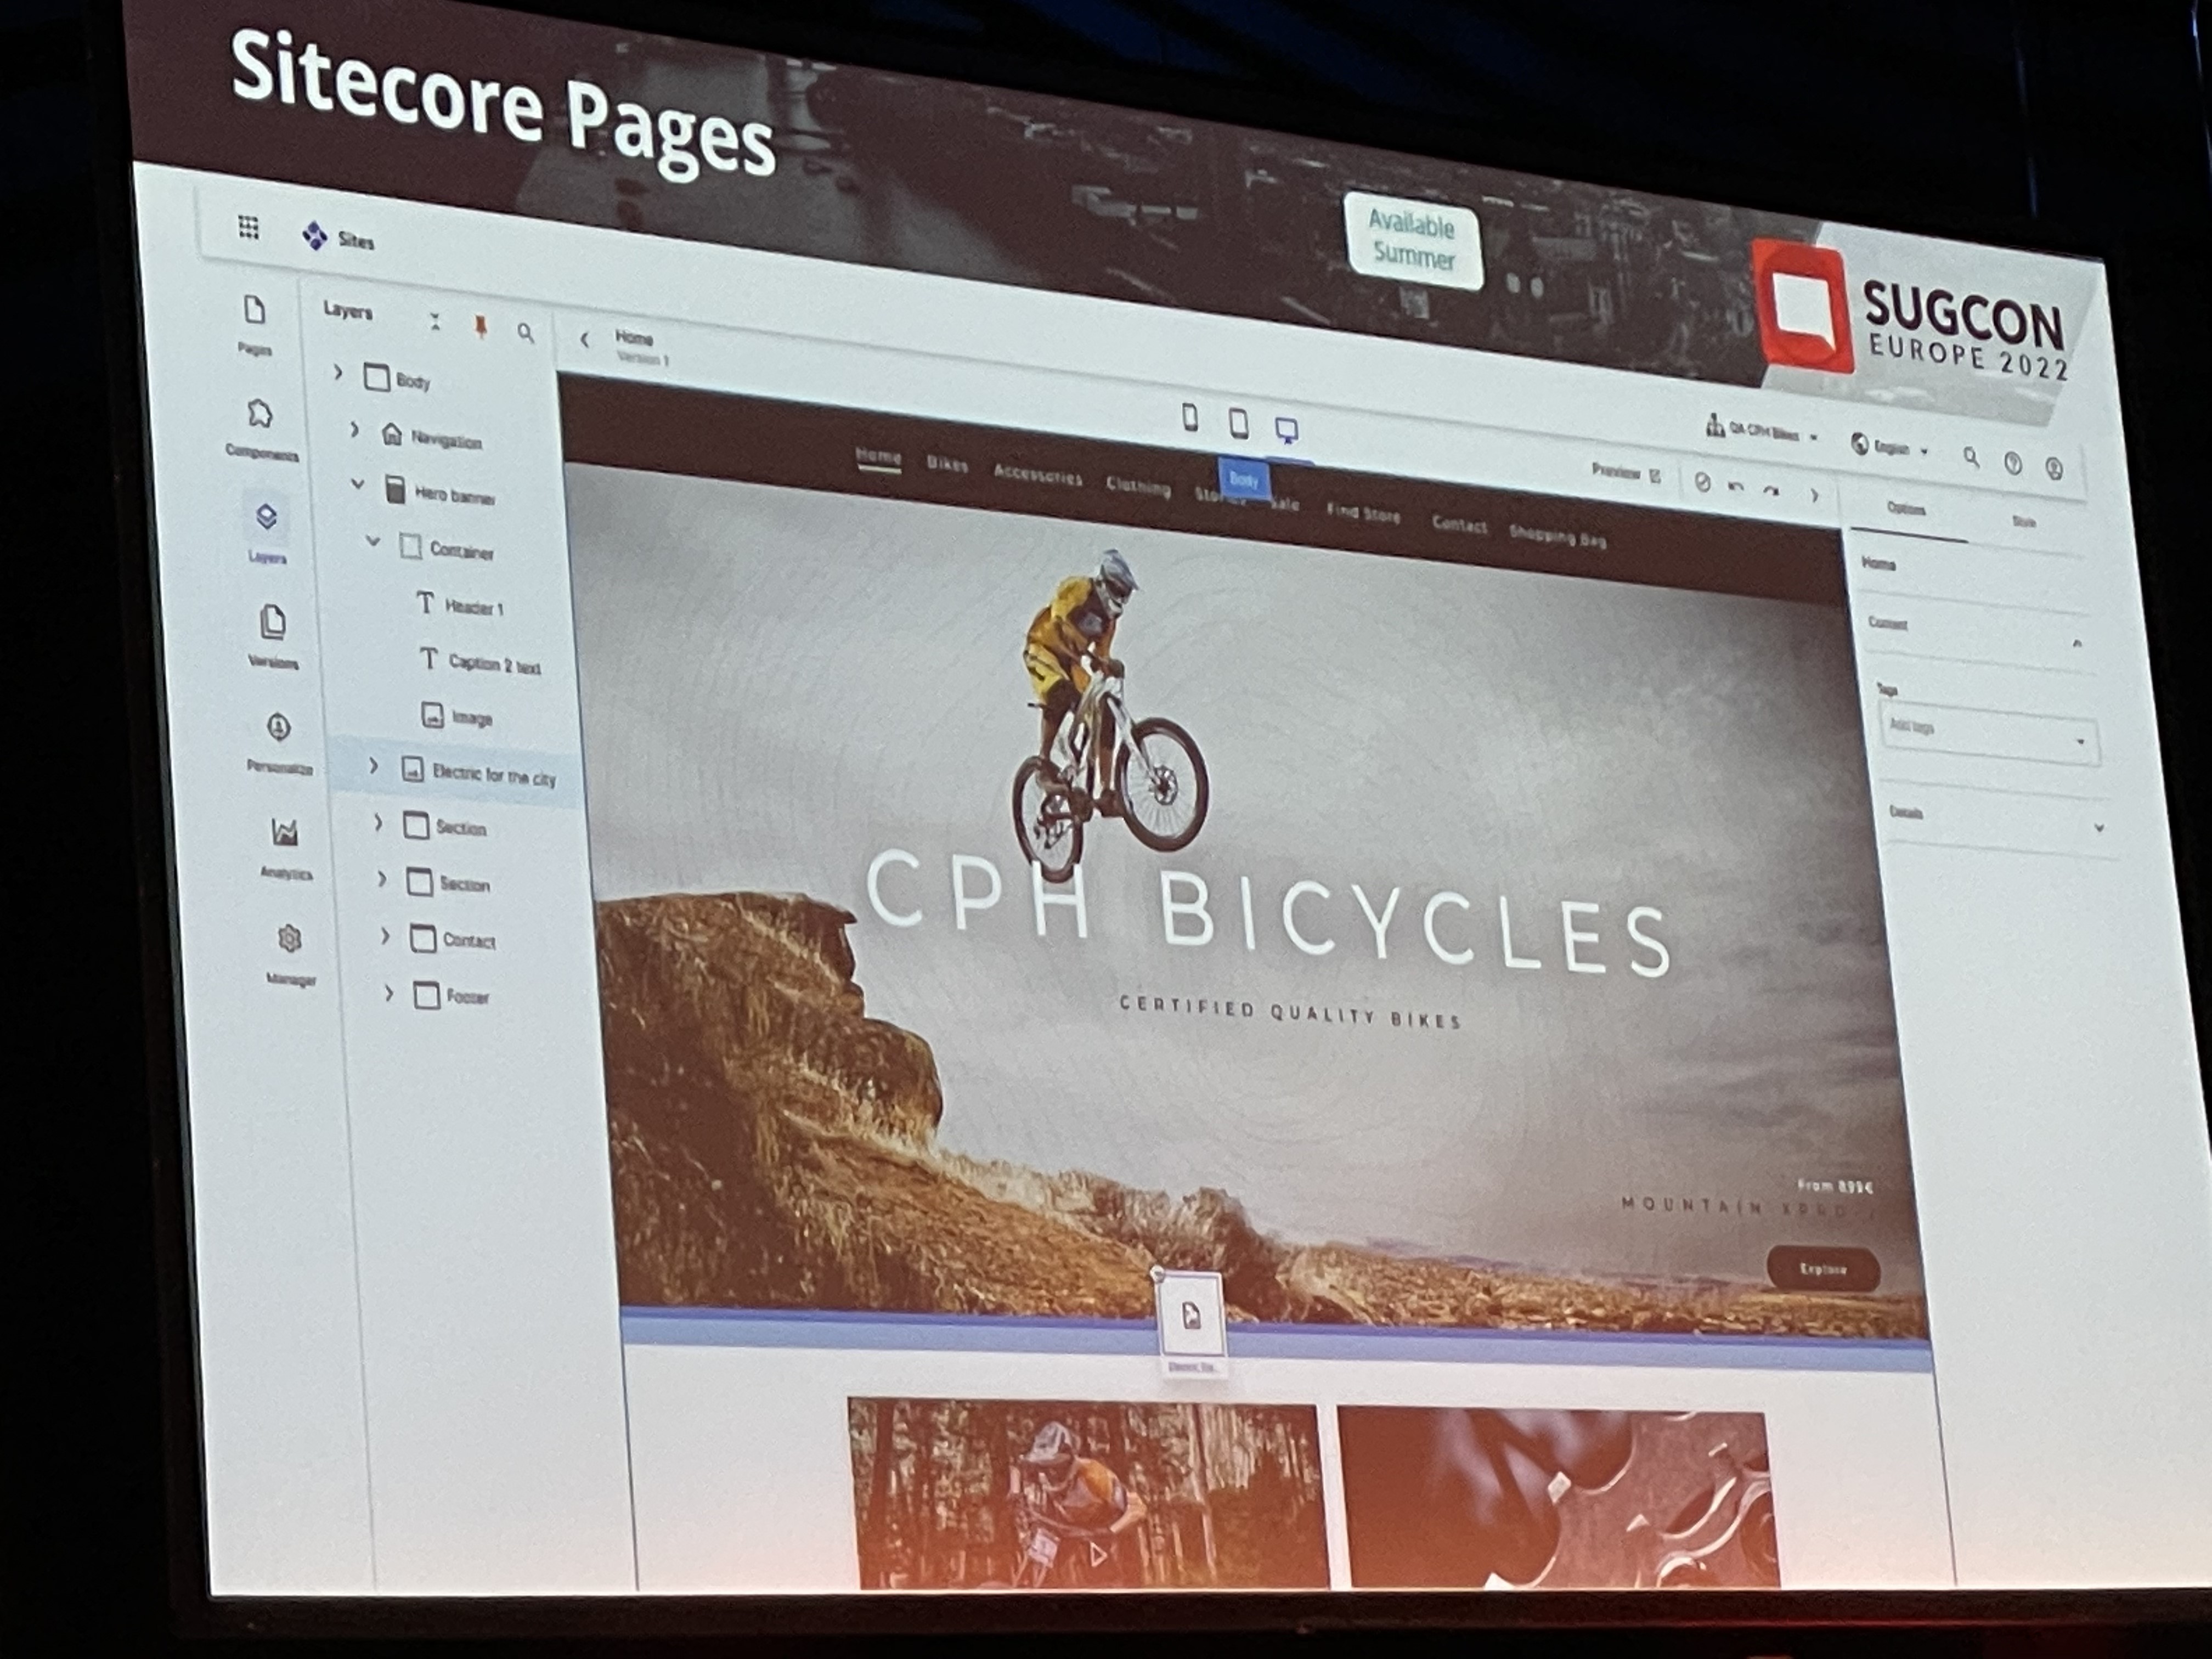Redo the last change
The image size is (2212, 1659).
(1771, 490)
